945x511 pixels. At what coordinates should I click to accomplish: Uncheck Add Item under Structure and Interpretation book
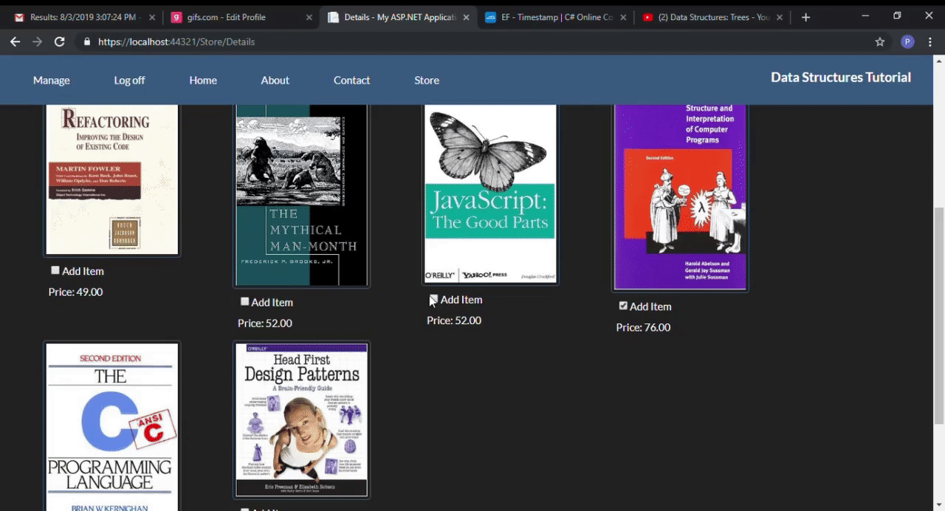(x=623, y=306)
